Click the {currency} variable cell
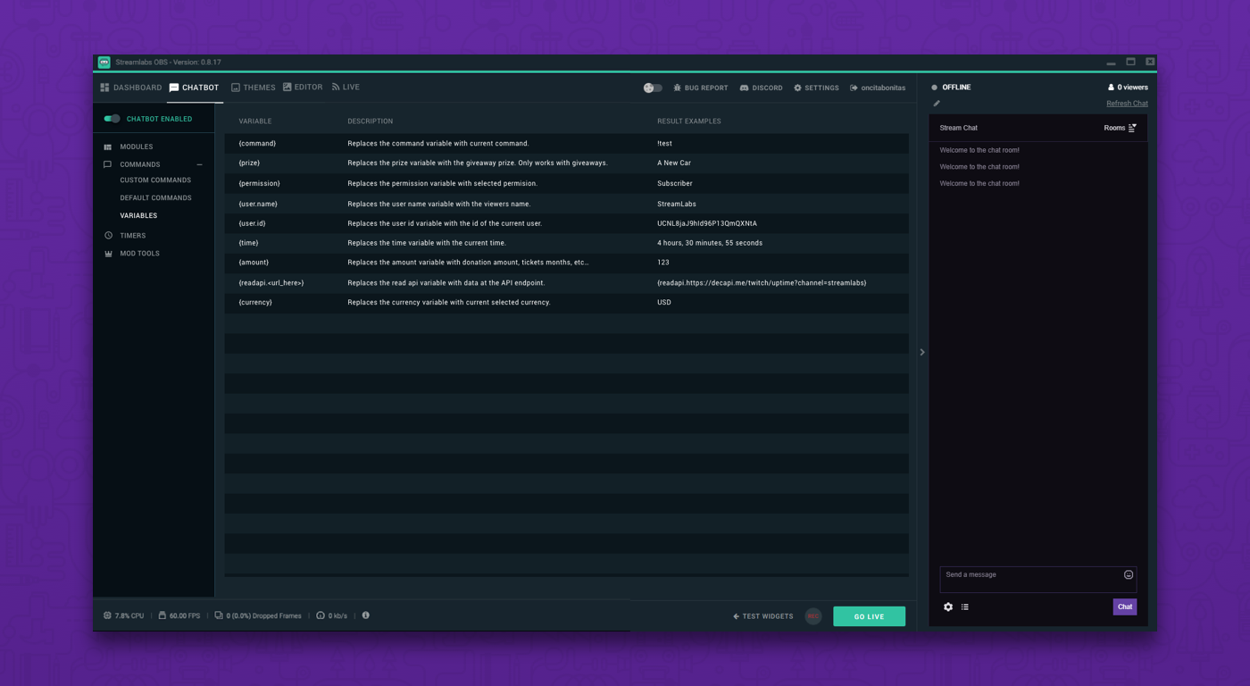Image resolution: width=1250 pixels, height=686 pixels. (x=255, y=303)
